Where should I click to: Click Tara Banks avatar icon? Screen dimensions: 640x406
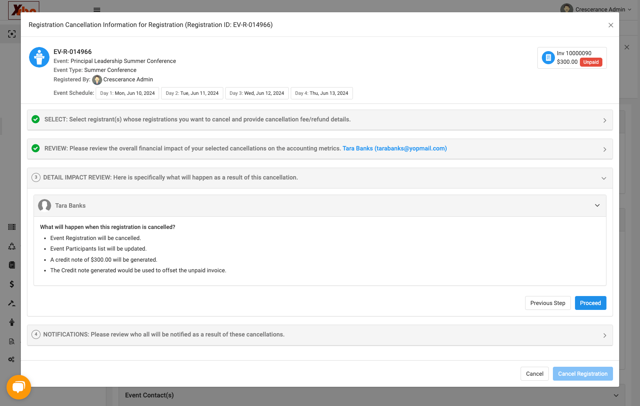(45, 206)
